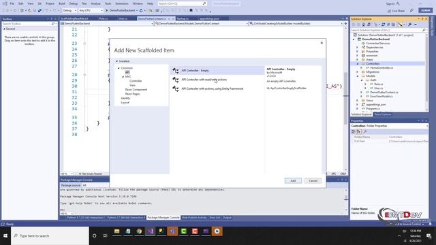Select Razor Pages category
The image size is (436, 245).
click(132, 94)
